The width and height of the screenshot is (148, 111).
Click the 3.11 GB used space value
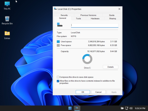(114, 41)
